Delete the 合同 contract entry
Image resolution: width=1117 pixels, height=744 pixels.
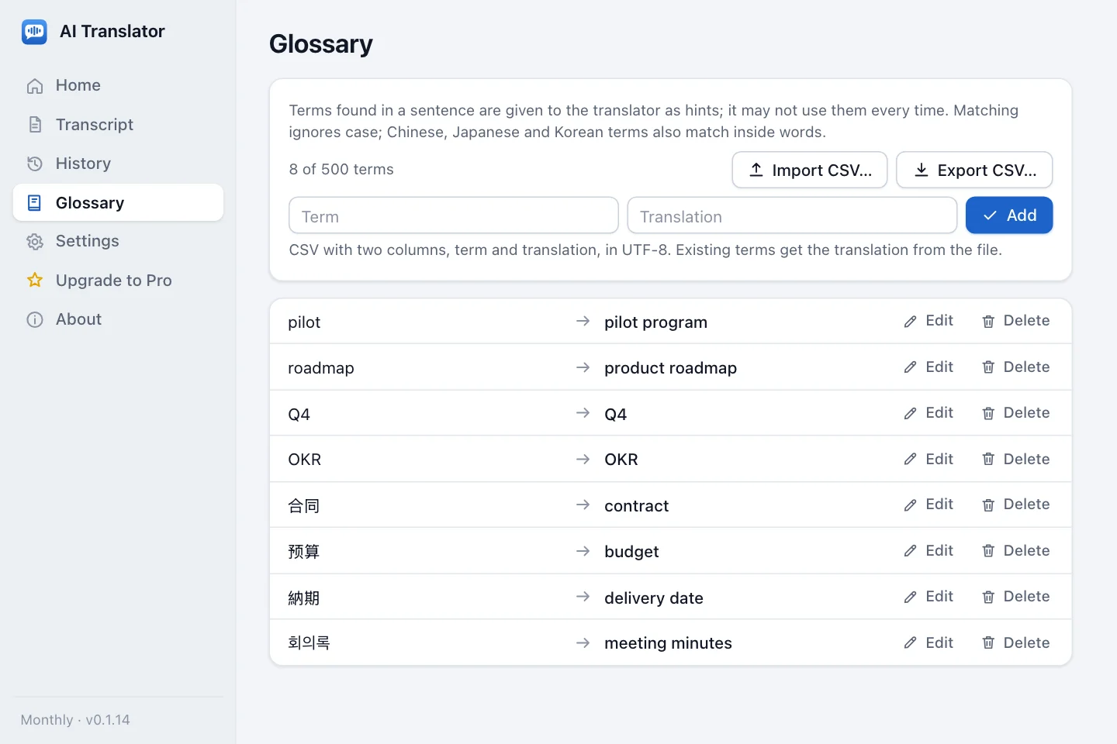(1015, 505)
